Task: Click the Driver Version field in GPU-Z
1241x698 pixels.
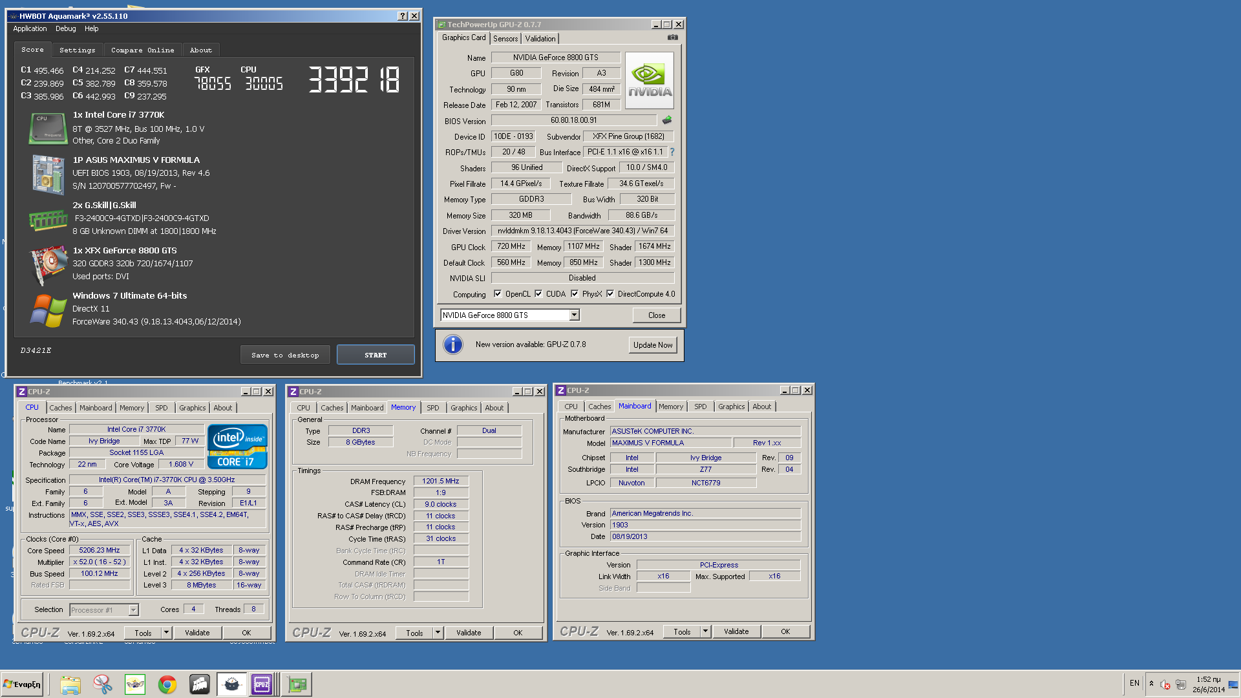Action: 583,231
